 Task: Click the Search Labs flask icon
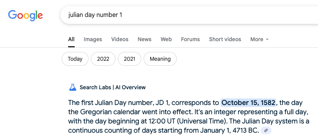pos(73,87)
